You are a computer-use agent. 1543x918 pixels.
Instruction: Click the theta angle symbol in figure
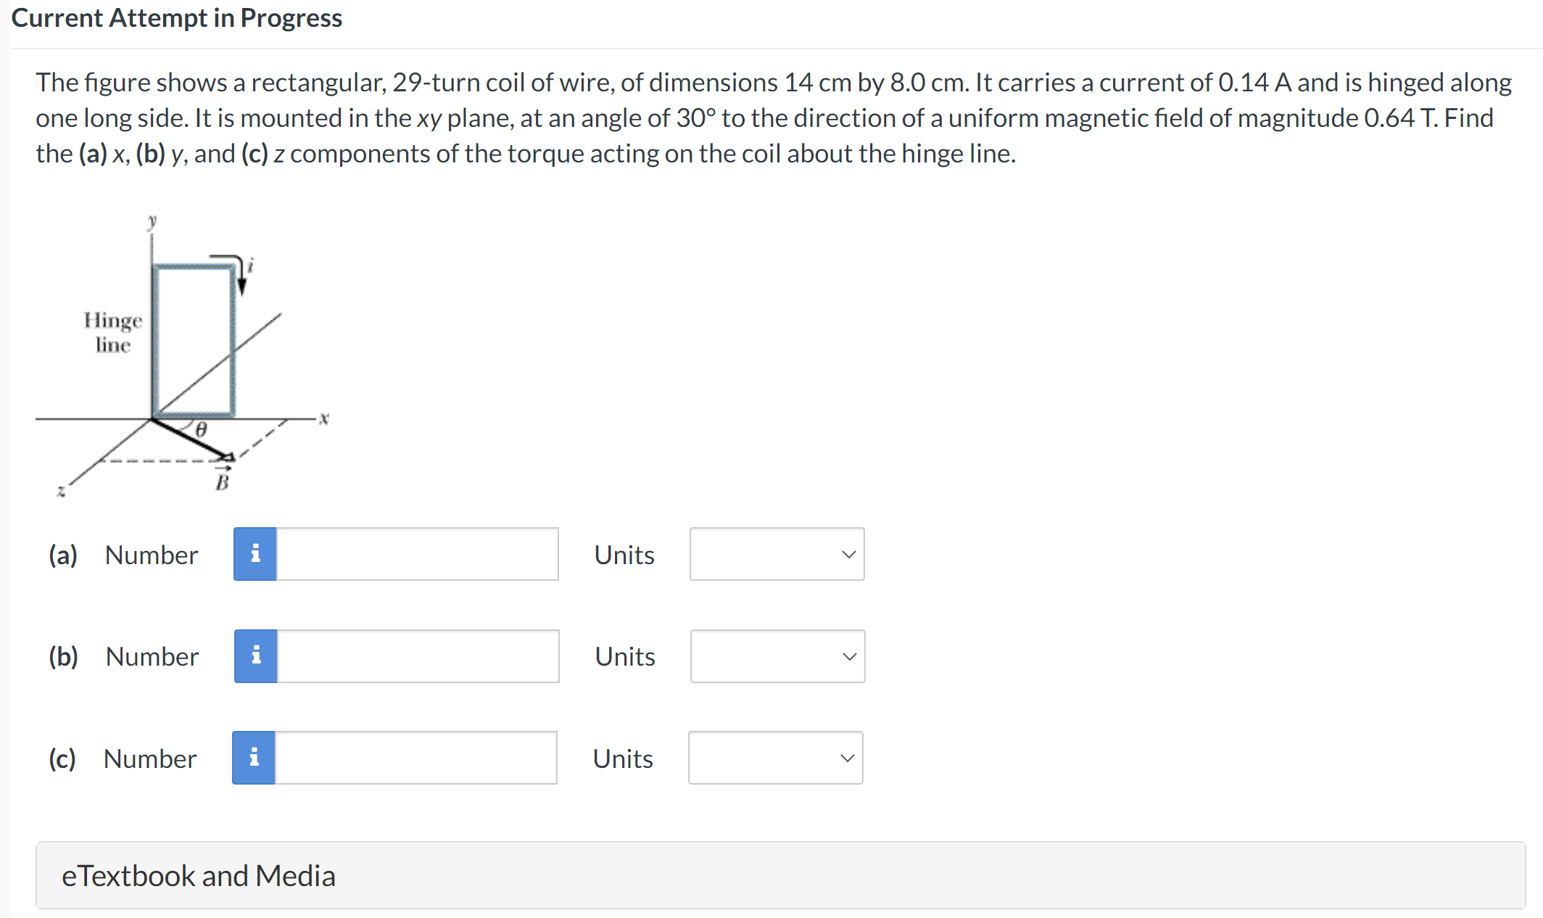click(202, 430)
